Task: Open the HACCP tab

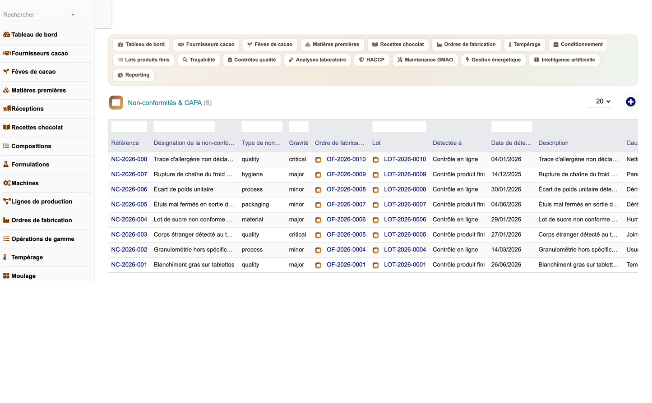Action: pyautogui.click(x=372, y=60)
